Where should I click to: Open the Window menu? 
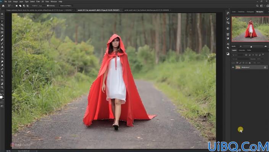54,2
